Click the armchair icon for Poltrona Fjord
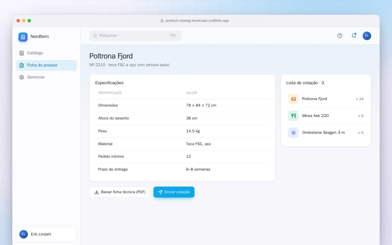This screenshot has width=392, height=245. [x=293, y=99]
